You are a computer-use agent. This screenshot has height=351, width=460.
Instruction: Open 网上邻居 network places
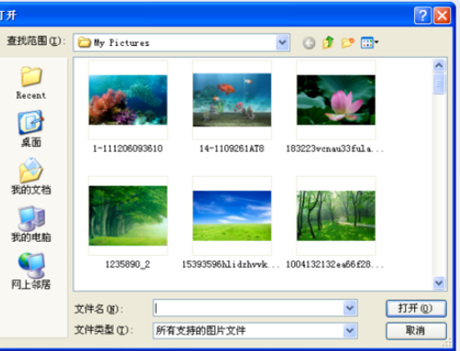(x=31, y=271)
